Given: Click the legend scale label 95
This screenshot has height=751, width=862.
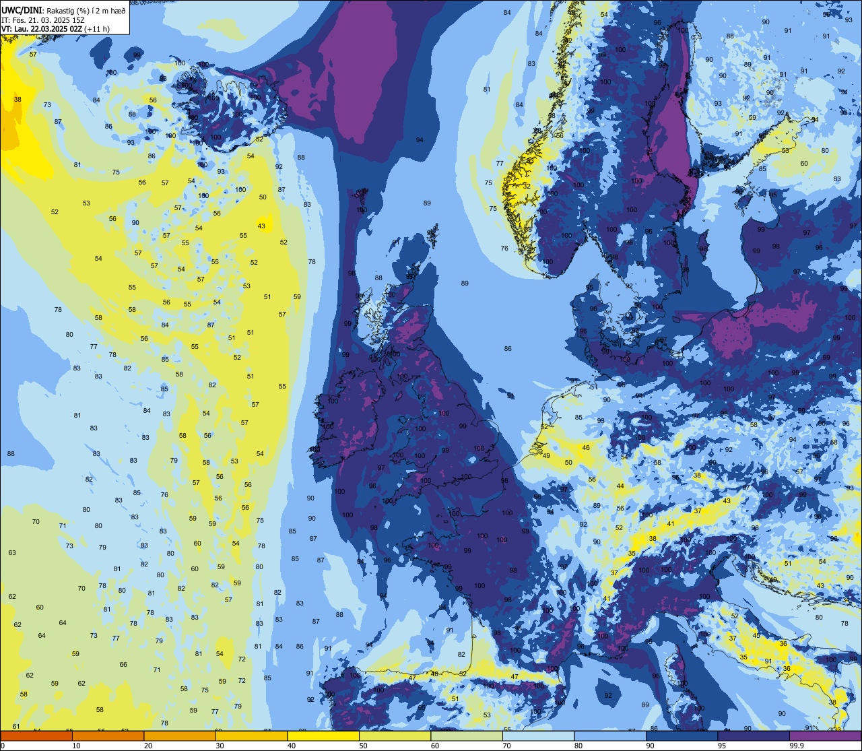Looking at the screenshot, I should (x=722, y=746).
